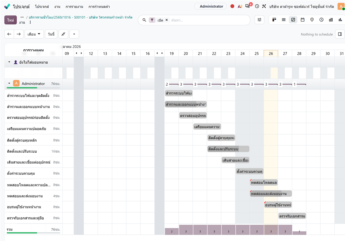
Task: Open the filter options slider button
Action: (x=259, y=20)
